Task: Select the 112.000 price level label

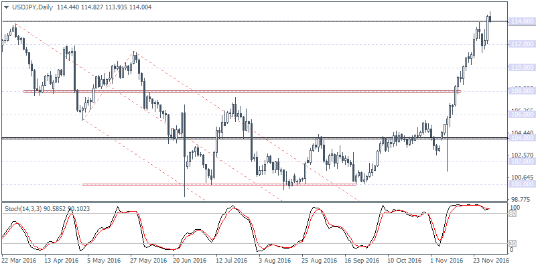Action: 521,44
